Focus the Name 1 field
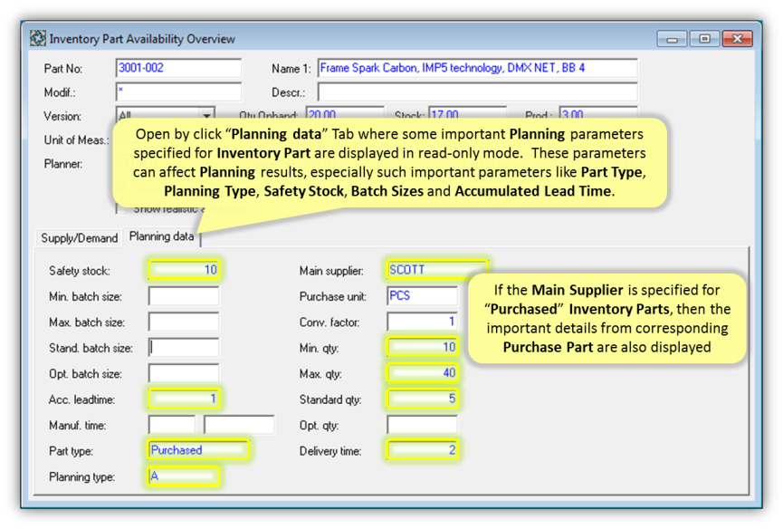This screenshot has width=783, height=529. (x=477, y=68)
